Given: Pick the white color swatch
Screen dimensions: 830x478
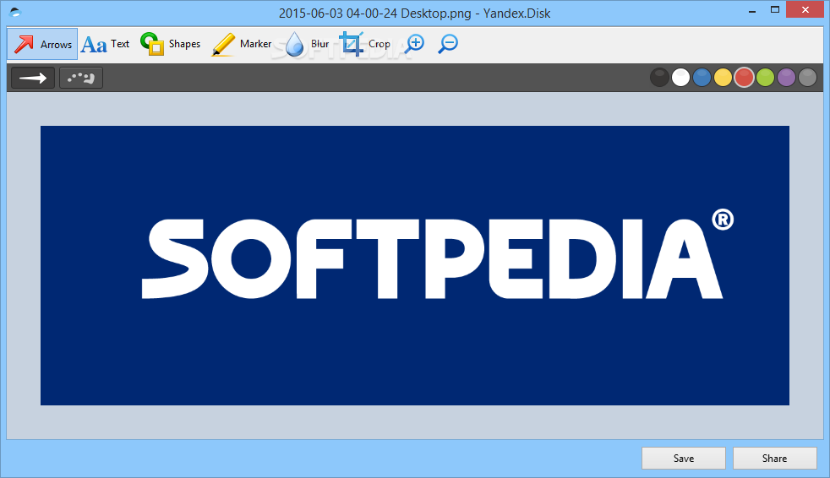Looking at the screenshot, I should click(680, 78).
